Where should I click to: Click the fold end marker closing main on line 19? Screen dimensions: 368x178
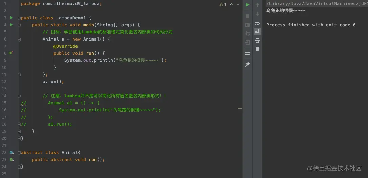point(19,131)
